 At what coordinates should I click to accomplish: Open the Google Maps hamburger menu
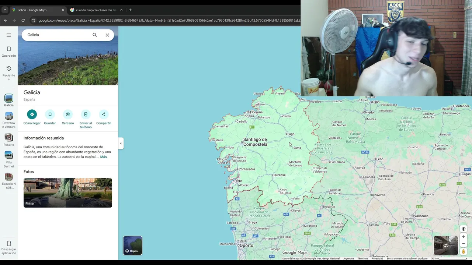coord(9,35)
